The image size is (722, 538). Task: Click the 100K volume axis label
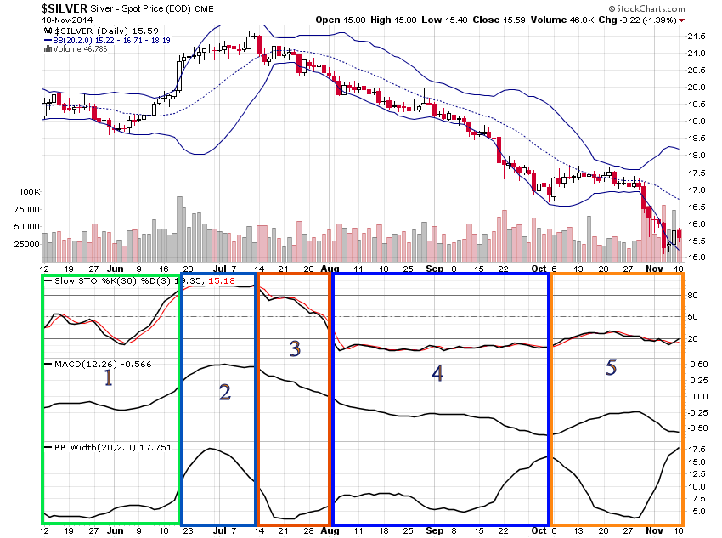pos(30,191)
